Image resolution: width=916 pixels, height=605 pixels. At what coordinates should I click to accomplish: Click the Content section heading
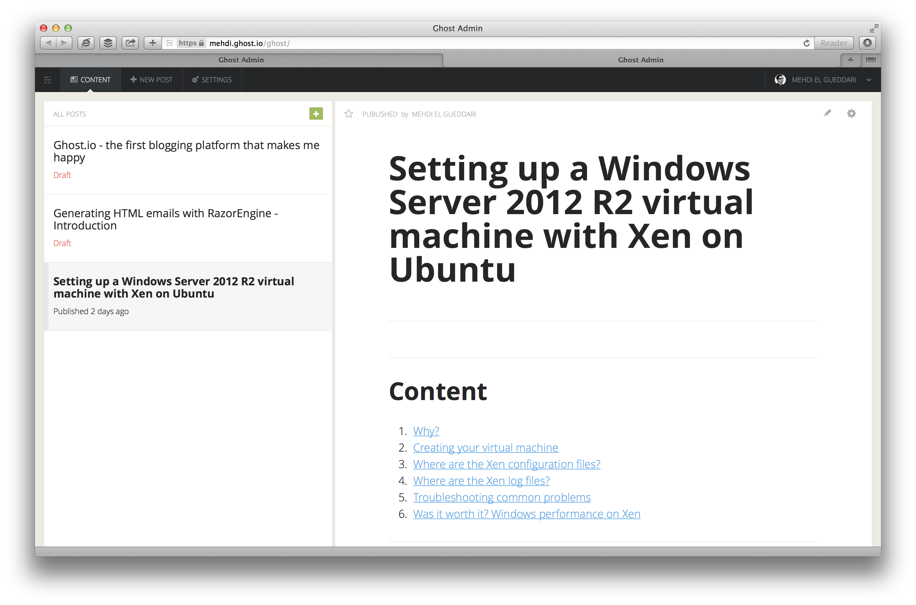click(438, 391)
